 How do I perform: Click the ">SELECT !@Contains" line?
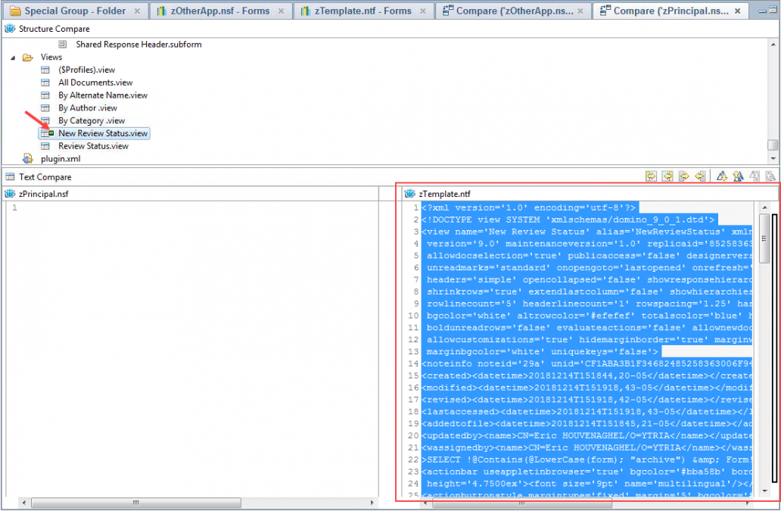coord(587,460)
